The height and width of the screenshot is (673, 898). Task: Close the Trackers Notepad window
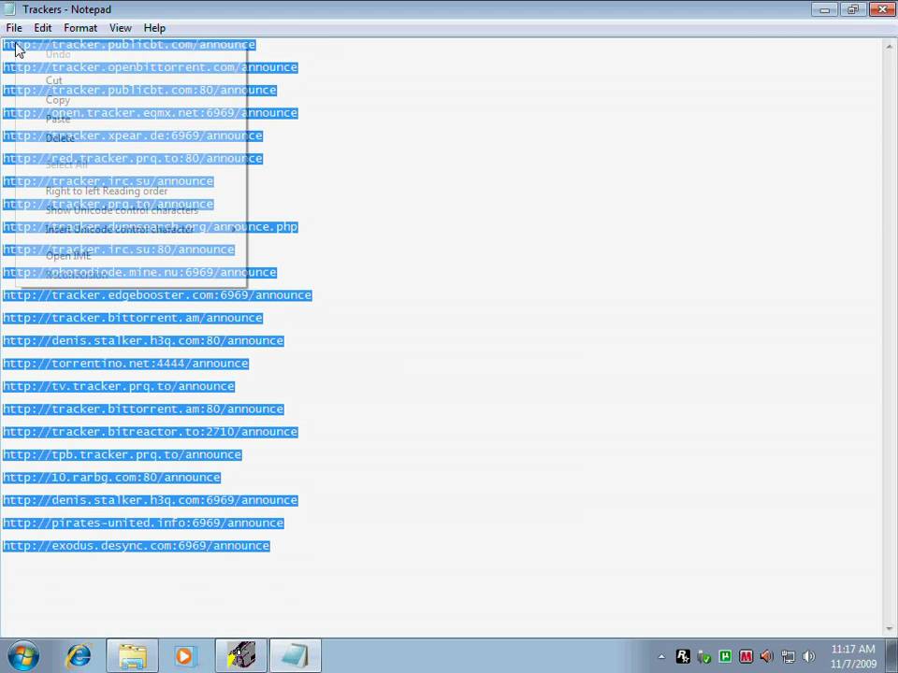(x=882, y=9)
